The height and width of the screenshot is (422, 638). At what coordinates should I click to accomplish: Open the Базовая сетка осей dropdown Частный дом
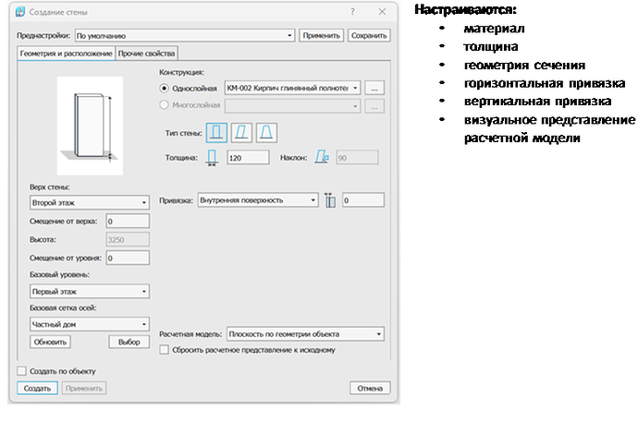(90, 324)
